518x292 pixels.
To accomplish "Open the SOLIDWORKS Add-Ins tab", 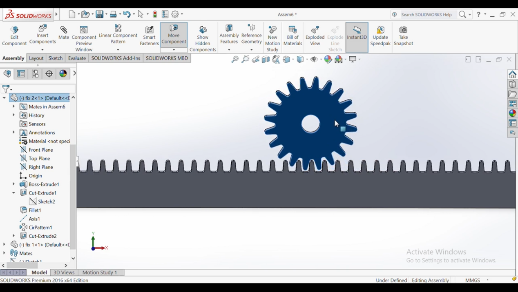I will (x=116, y=58).
